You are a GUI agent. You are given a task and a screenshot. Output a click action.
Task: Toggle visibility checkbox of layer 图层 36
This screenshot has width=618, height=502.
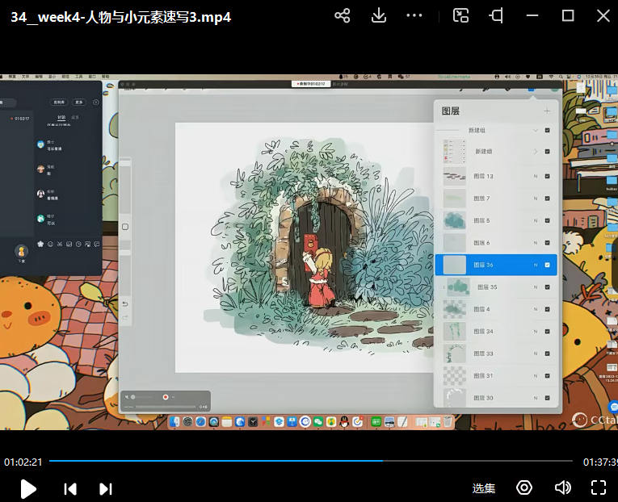click(547, 265)
